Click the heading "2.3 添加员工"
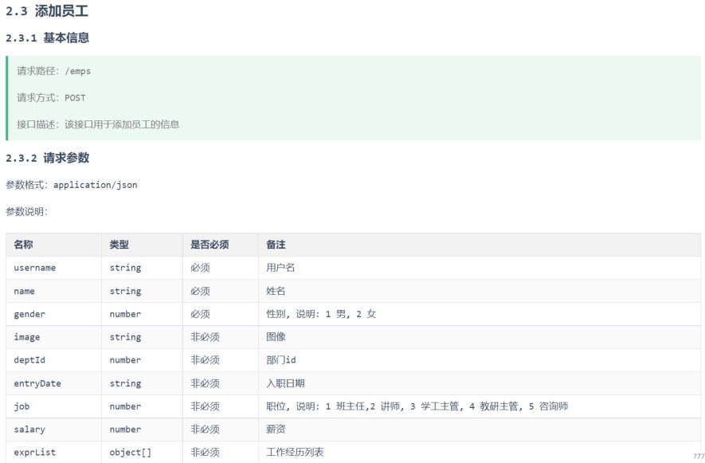Image resolution: width=705 pixels, height=463 pixels. tap(47, 11)
